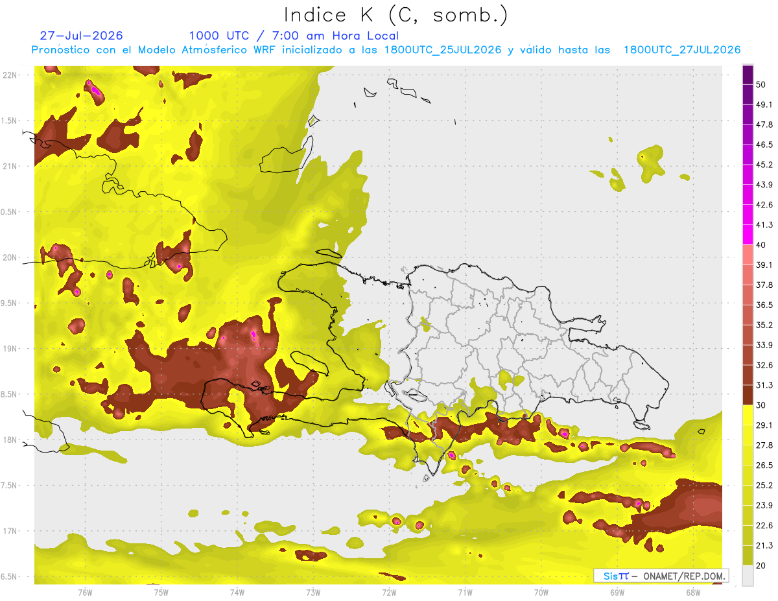Click '1000 UTC / 7:00 am Hora Local' time label
This screenshot has width=778, height=601.
point(294,36)
